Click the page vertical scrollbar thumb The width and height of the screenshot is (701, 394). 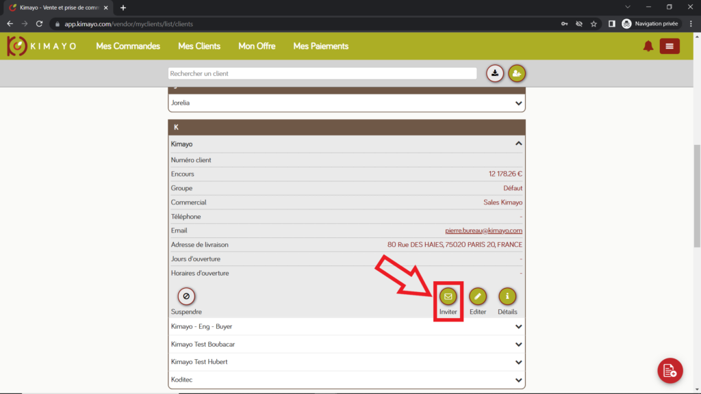(x=697, y=196)
